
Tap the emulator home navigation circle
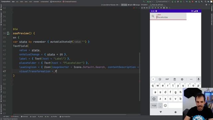click(x=175, y=112)
